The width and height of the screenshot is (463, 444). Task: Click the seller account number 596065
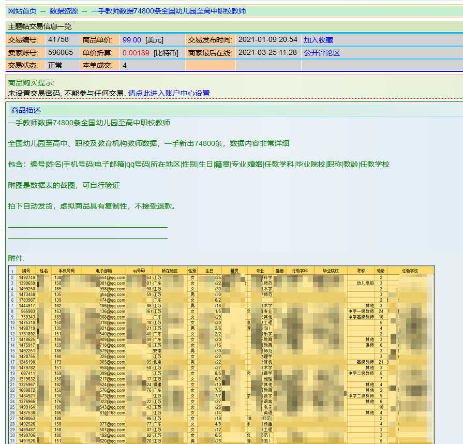tap(61, 53)
